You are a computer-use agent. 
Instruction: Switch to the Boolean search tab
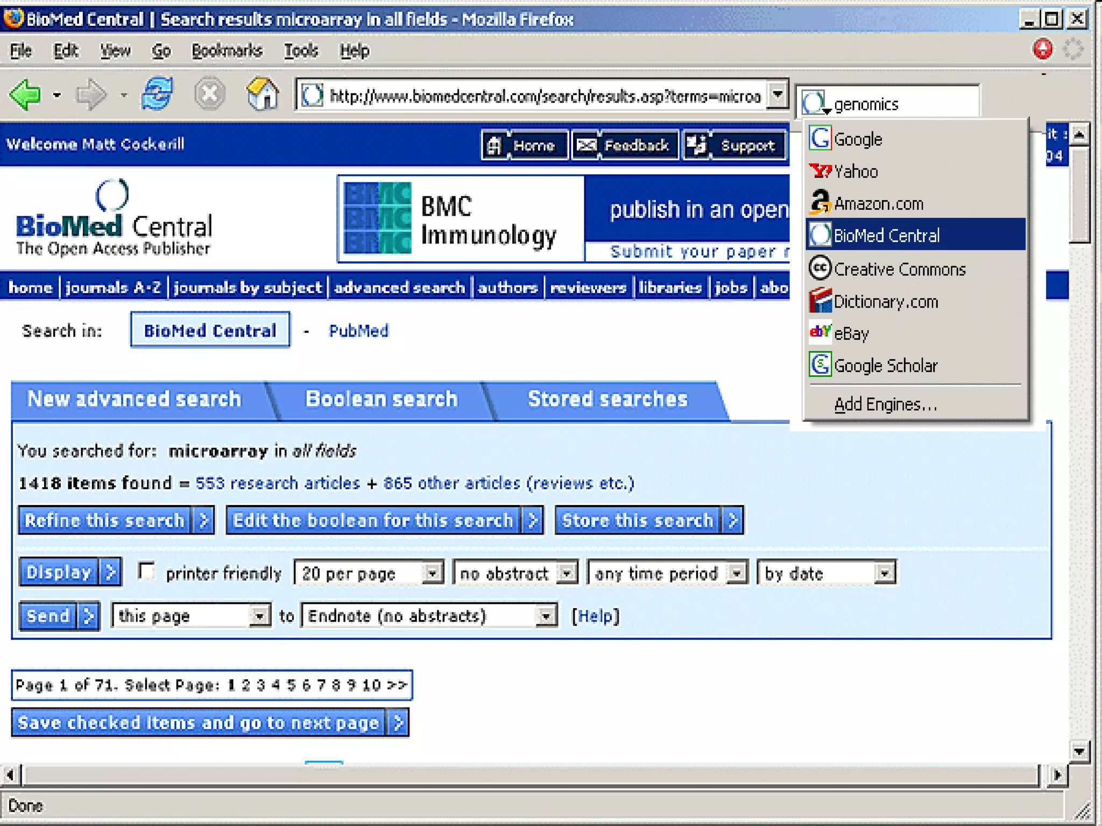[x=381, y=399]
